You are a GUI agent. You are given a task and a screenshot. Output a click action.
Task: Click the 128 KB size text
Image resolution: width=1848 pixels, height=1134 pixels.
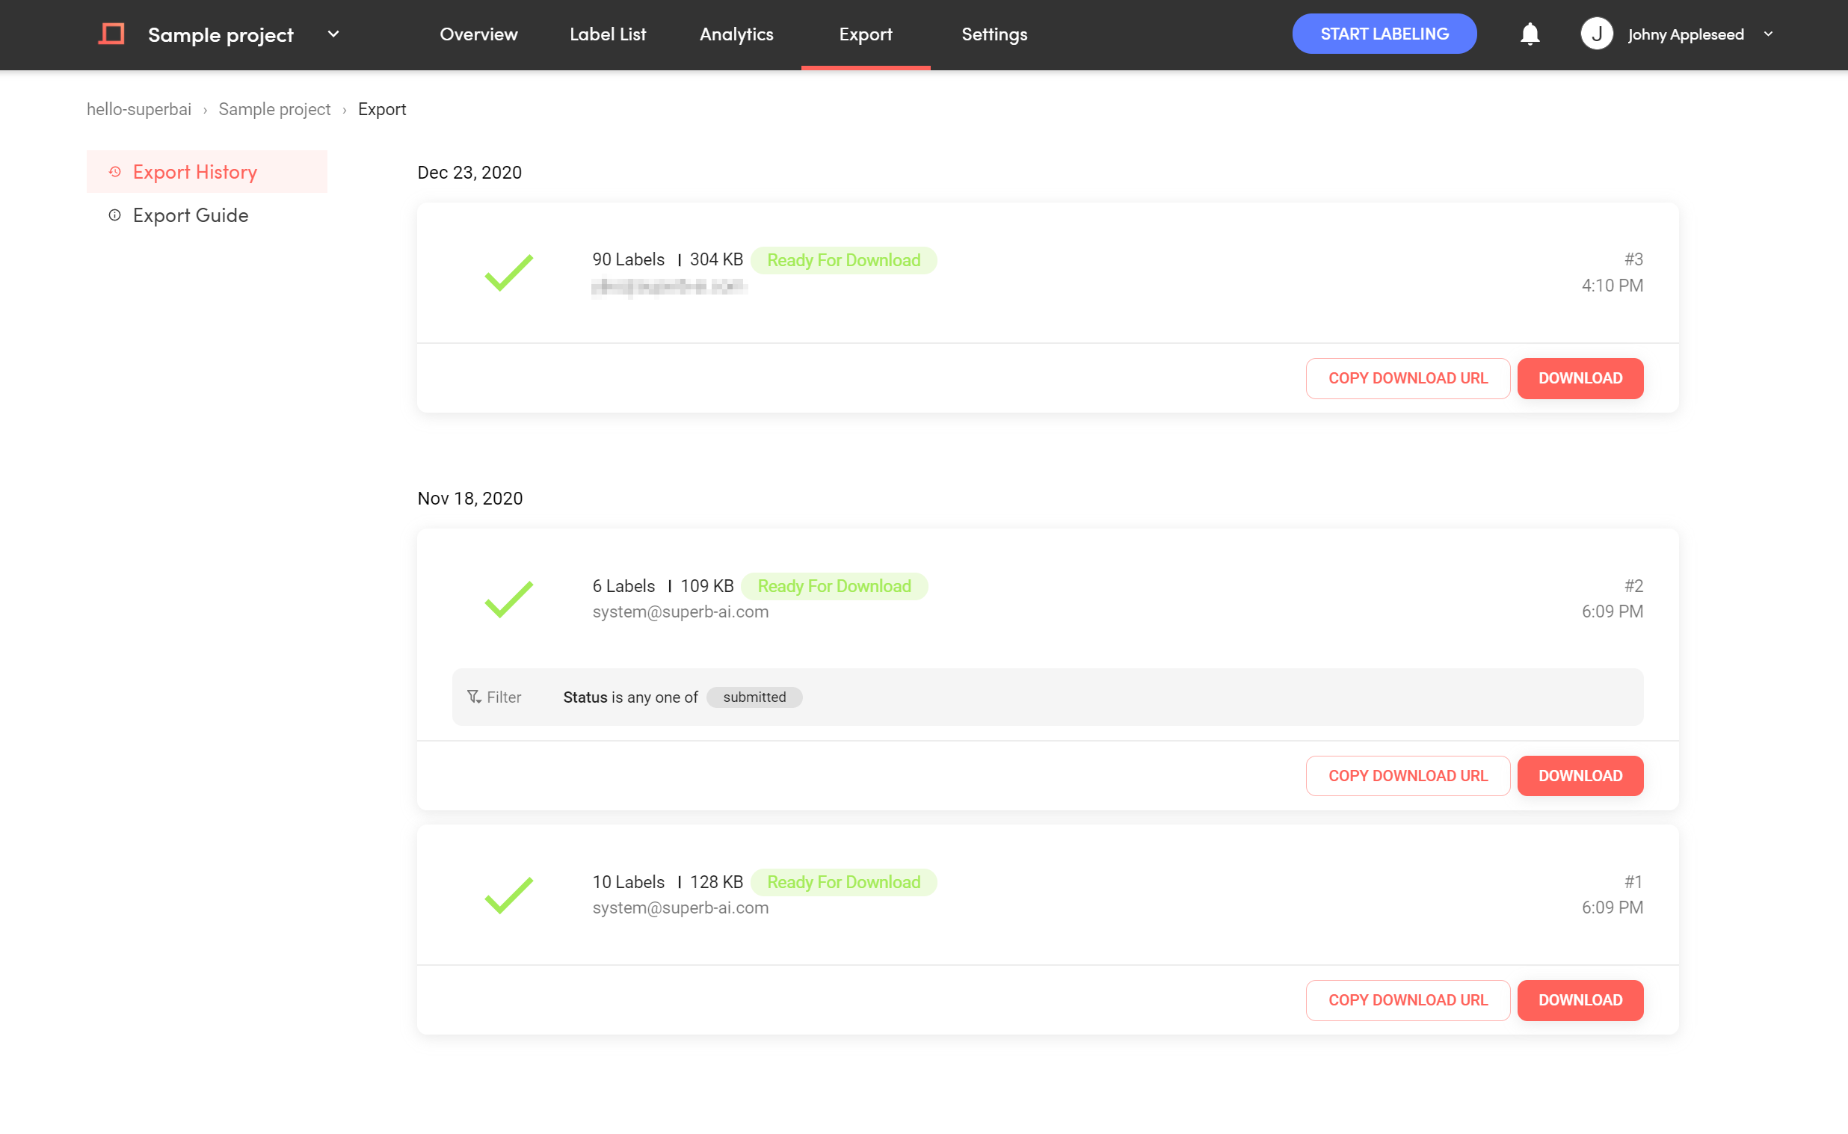(716, 882)
